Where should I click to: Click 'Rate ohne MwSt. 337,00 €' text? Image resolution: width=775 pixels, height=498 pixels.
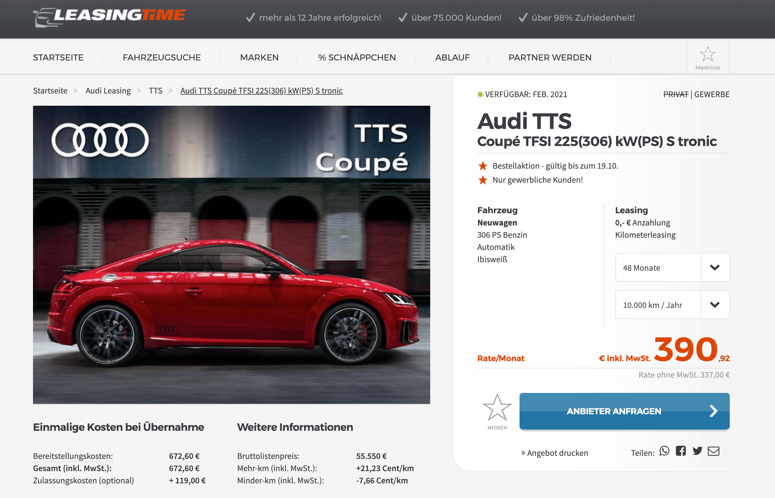[x=684, y=375]
